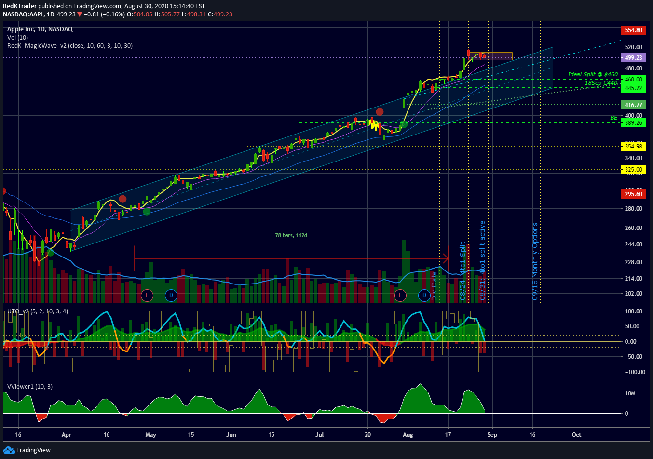This screenshot has width=653, height=459.
Task: Click the TradingView logo icon
Action: click(9, 450)
